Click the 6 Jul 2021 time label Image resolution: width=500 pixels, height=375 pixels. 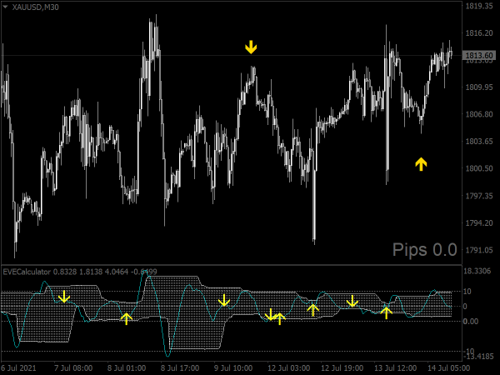(18, 368)
